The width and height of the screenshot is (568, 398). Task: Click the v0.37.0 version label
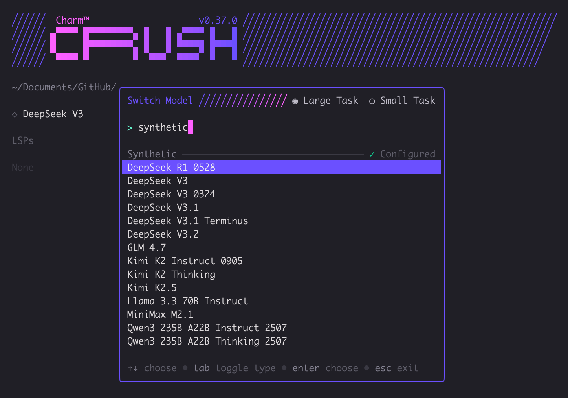pyautogui.click(x=218, y=20)
